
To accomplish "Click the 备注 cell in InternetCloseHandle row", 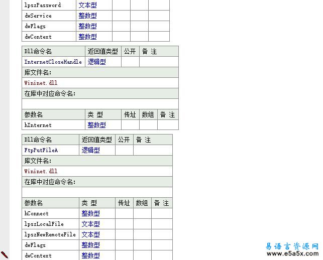I will (159, 62).
